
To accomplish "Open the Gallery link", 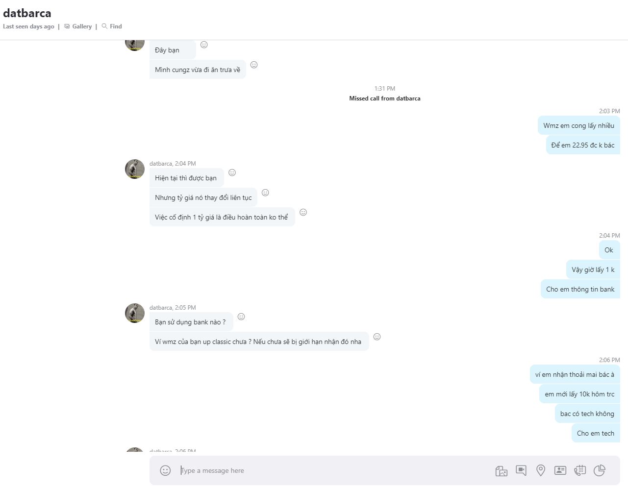I will 81,26.
